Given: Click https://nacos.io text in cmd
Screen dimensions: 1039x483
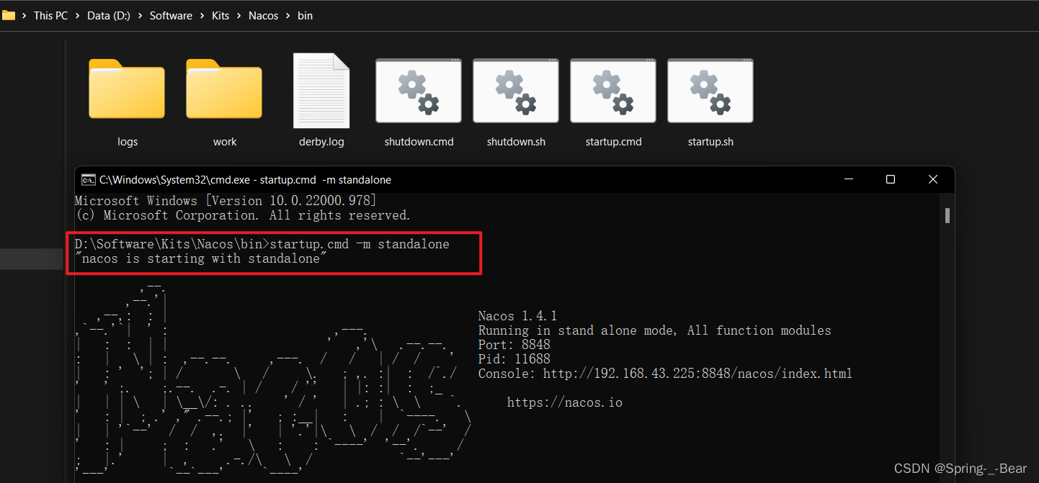Looking at the screenshot, I should click(x=564, y=402).
